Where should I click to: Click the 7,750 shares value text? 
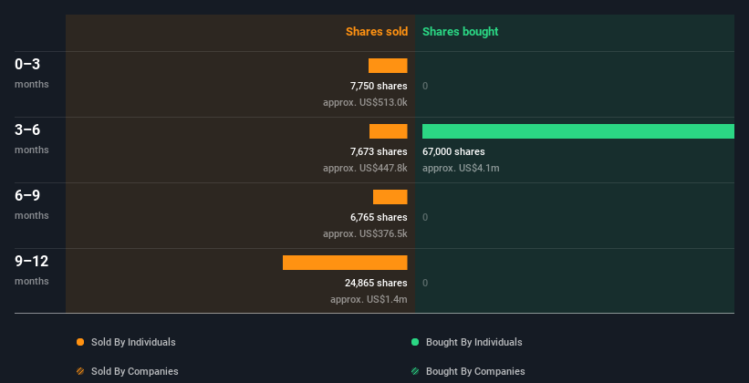coord(379,86)
